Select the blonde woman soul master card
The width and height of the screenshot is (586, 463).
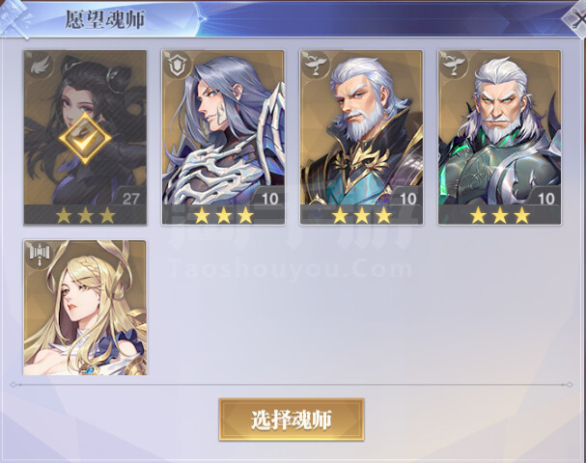point(85,308)
